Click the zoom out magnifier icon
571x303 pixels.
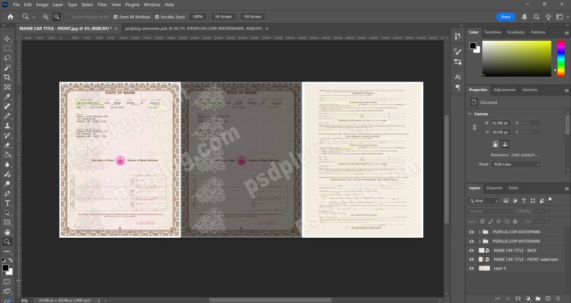click(x=57, y=17)
